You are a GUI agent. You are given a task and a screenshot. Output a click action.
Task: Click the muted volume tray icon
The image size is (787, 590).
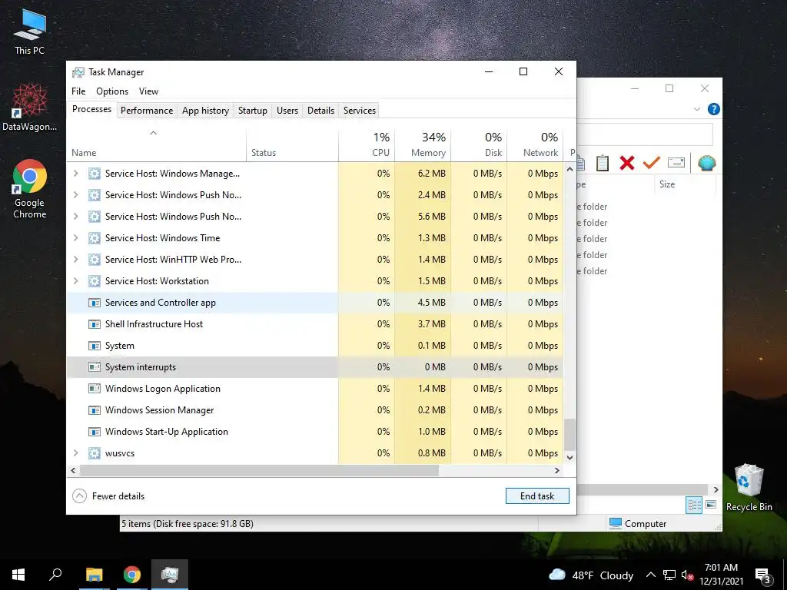point(687,575)
